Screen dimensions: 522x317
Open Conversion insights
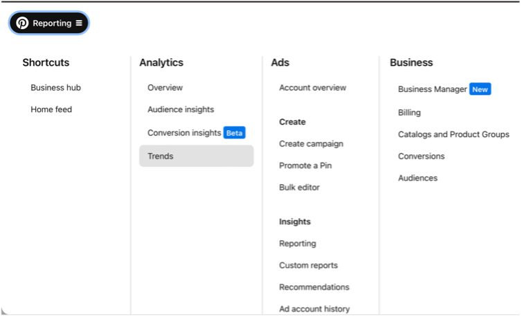184,132
